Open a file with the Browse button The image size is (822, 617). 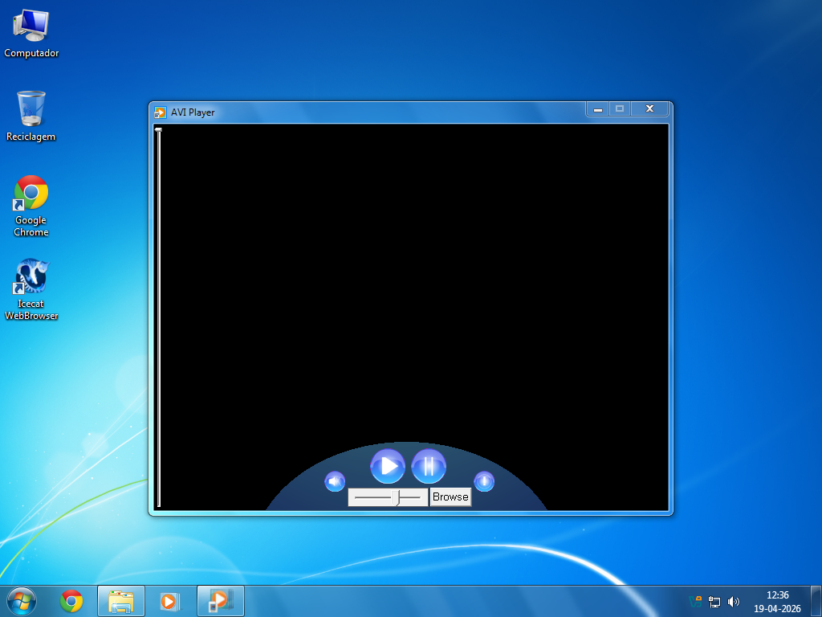tap(450, 496)
